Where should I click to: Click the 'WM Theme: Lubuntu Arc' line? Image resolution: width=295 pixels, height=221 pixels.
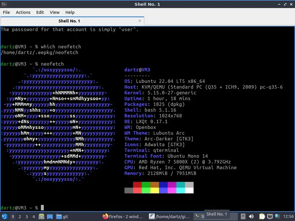coord(154,133)
